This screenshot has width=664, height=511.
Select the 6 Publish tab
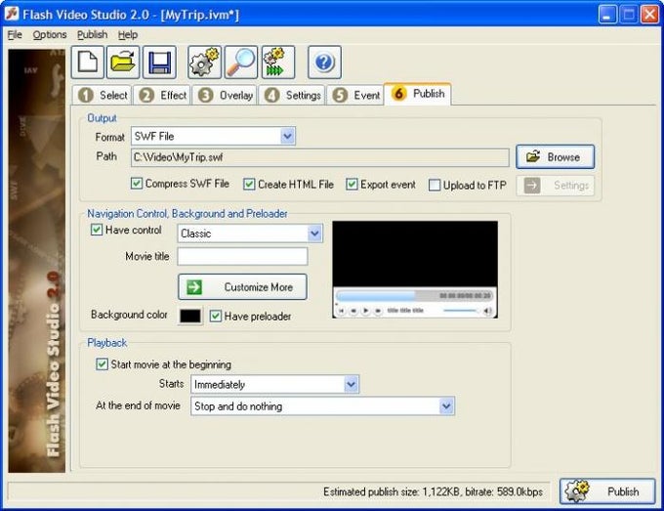pyautogui.click(x=418, y=94)
